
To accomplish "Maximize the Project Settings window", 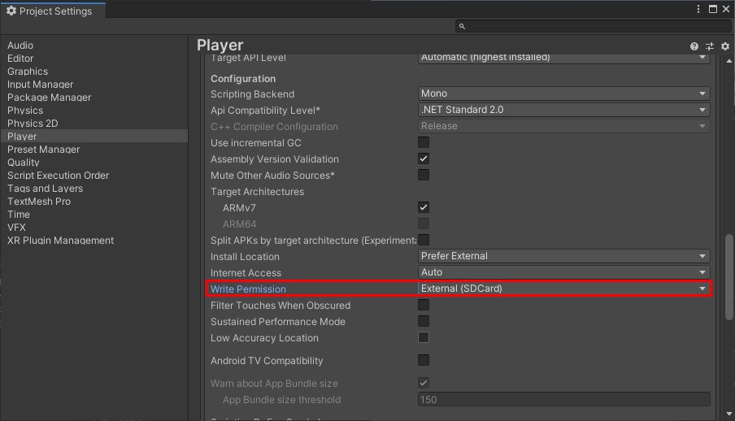I will pyautogui.click(x=712, y=9).
